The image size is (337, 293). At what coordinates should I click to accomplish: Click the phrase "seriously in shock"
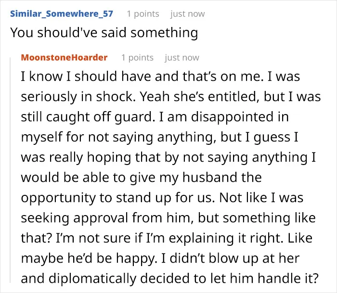click(78, 96)
